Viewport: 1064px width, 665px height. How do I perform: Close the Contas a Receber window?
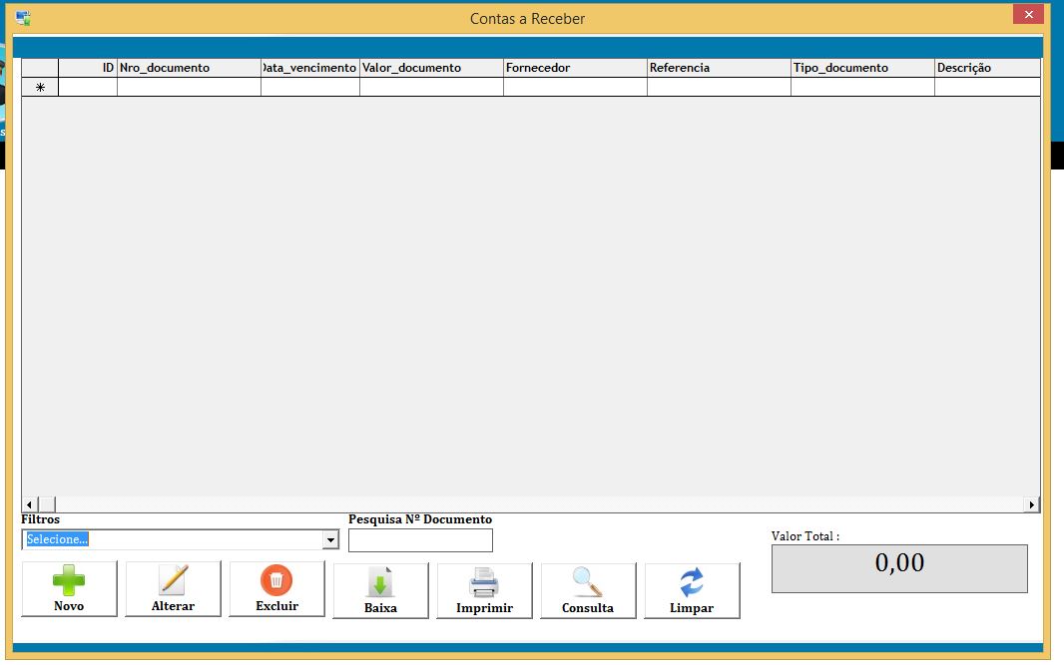1027,14
